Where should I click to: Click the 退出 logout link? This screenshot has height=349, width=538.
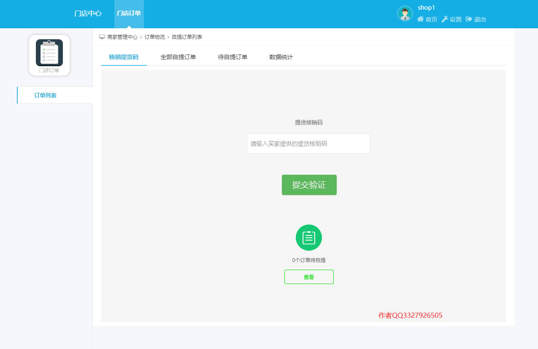(x=480, y=19)
